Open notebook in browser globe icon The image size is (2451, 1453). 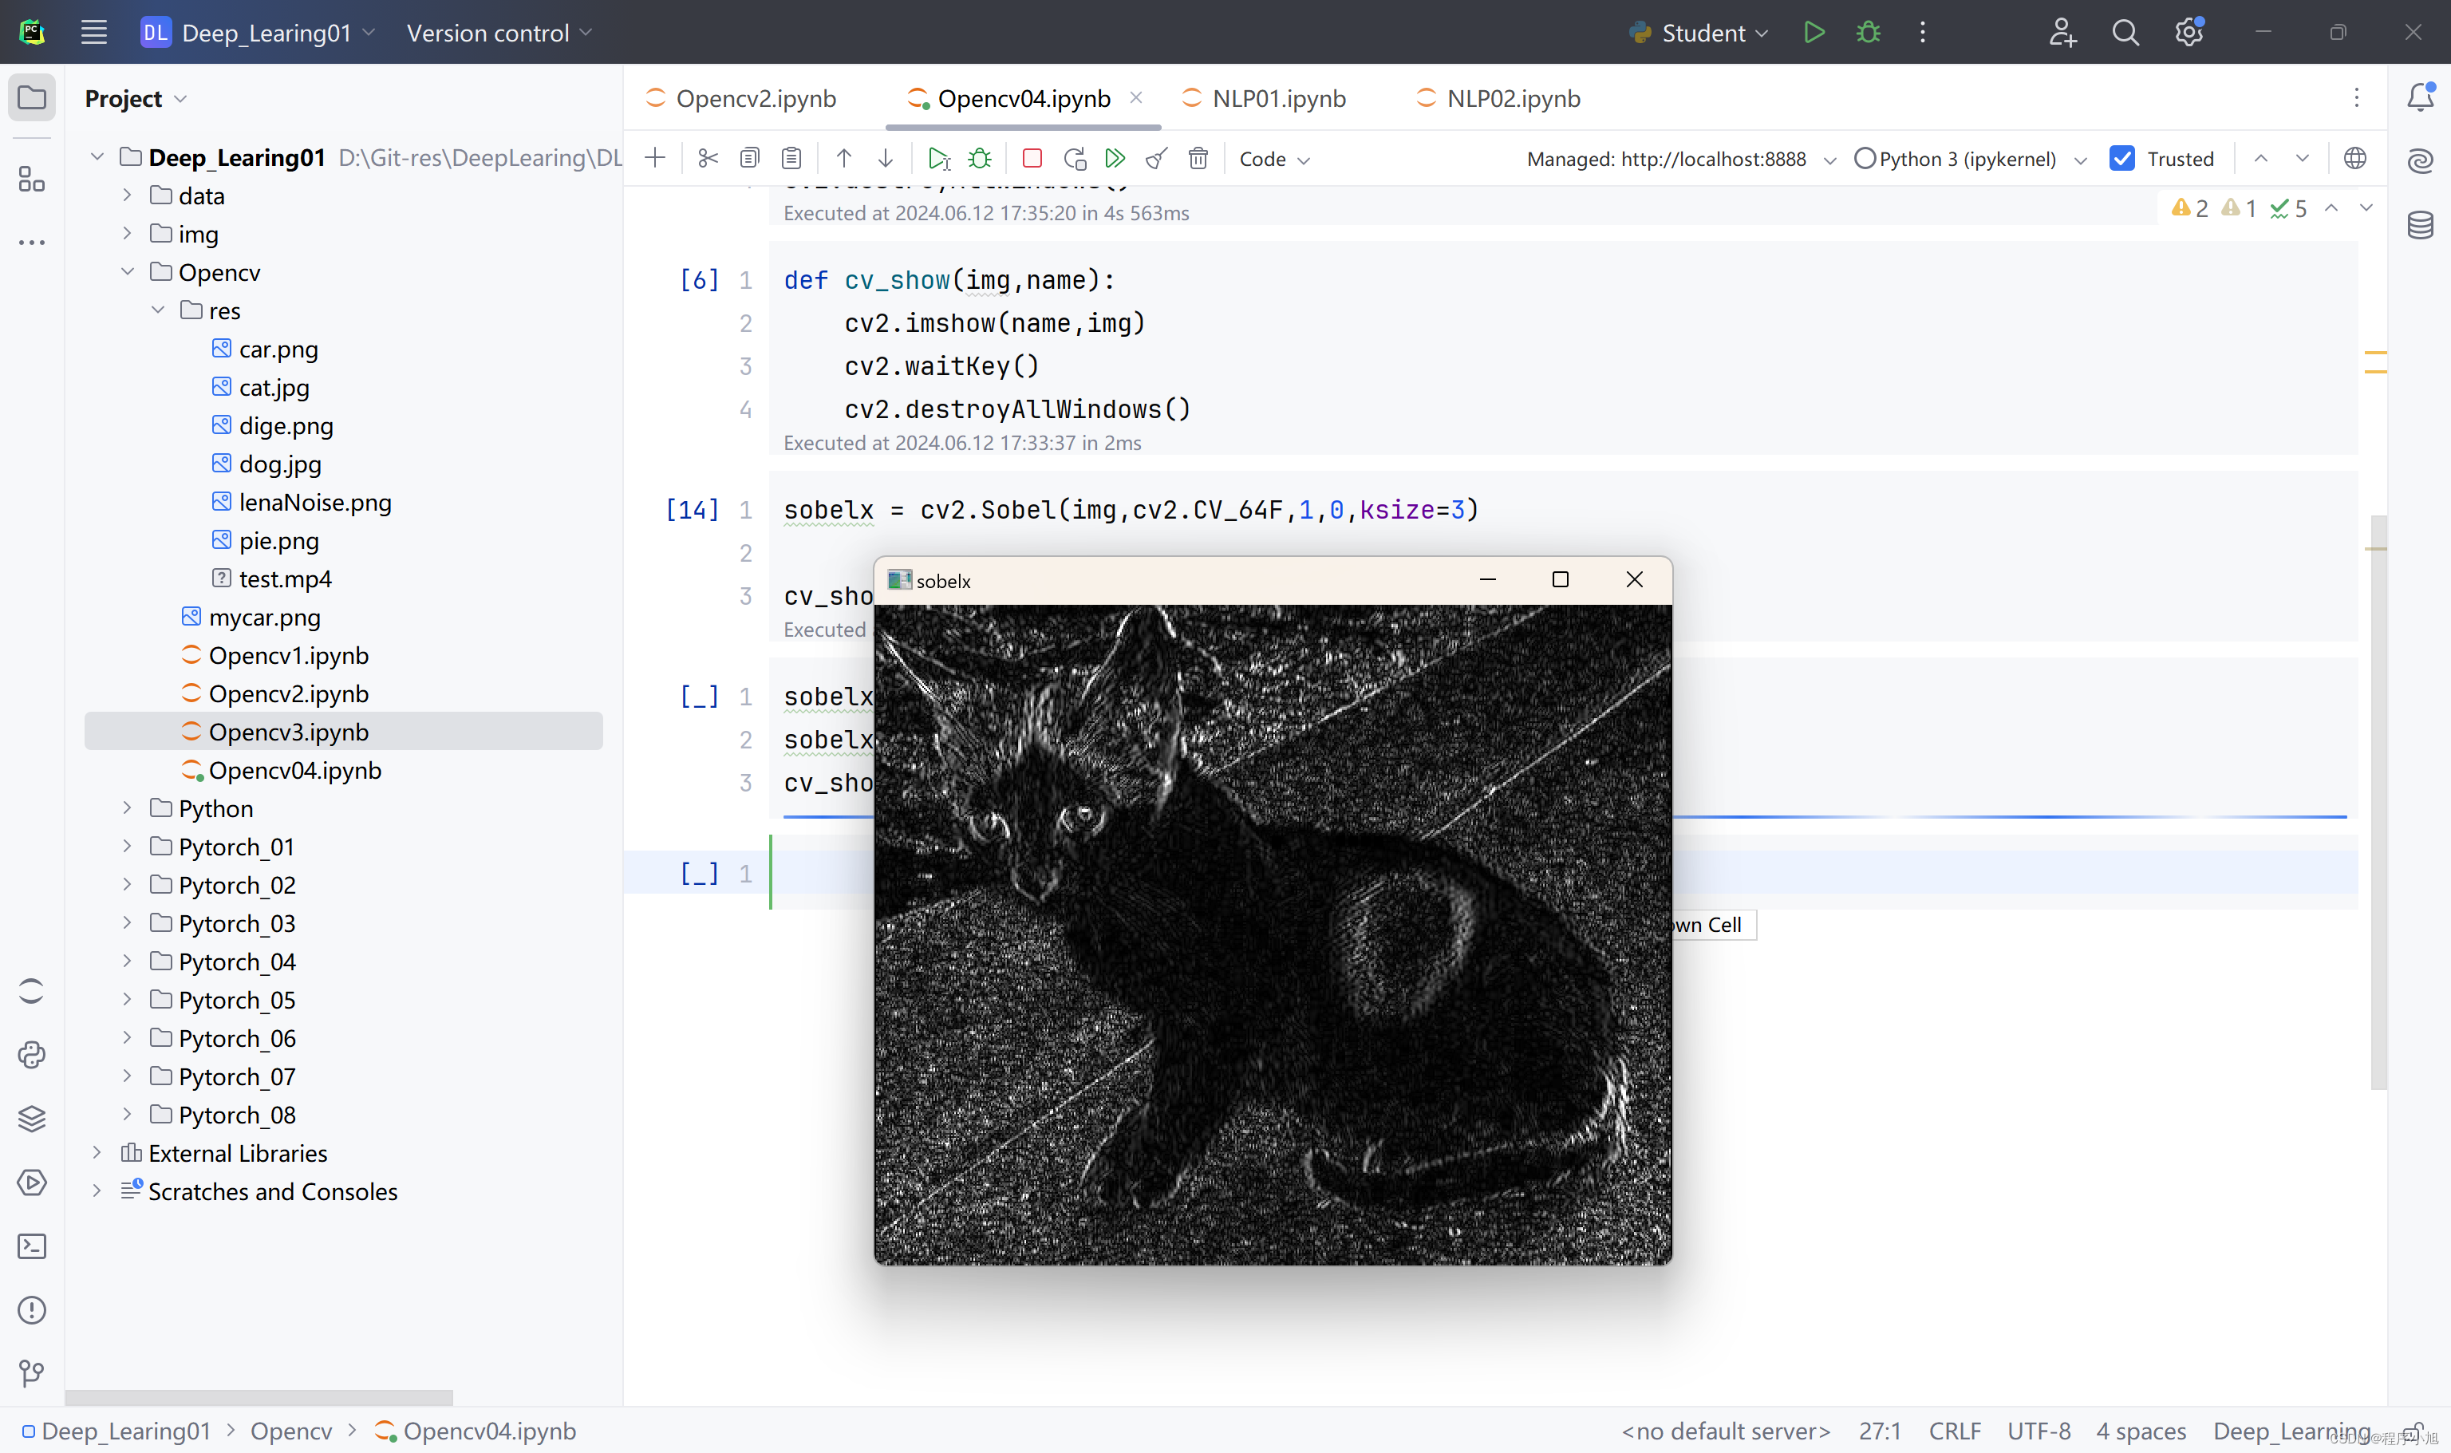click(x=2355, y=158)
